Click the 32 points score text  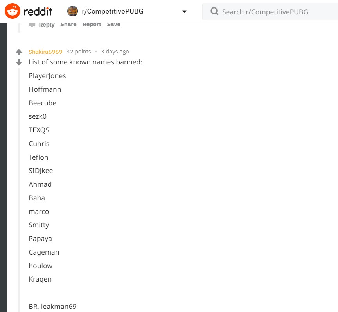(x=79, y=52)
